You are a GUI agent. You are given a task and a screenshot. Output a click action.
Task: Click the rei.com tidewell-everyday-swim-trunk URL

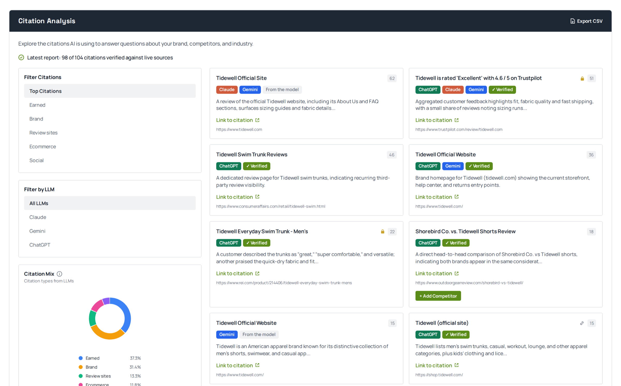[284, 283]
